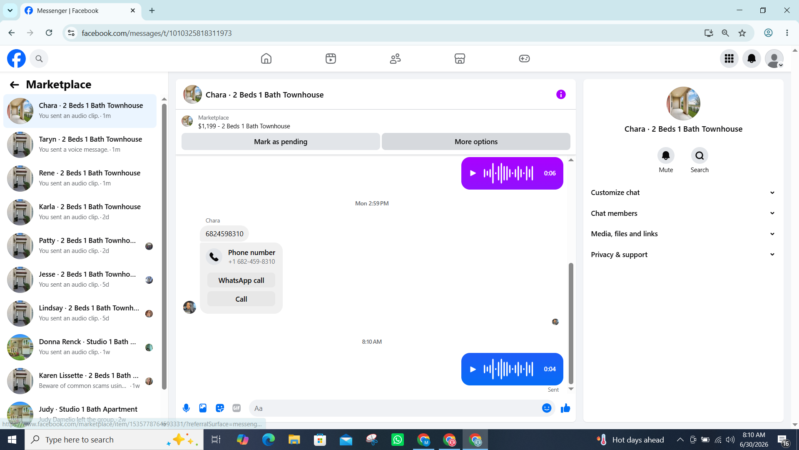
Task: Open the Marketplace icon in top nav
Action: coord(460,59)
